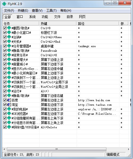The height and width of the screenshot is (159, 133).
Task: Switch to the 窗口 category tab
Action: click(x=20, y=17)
